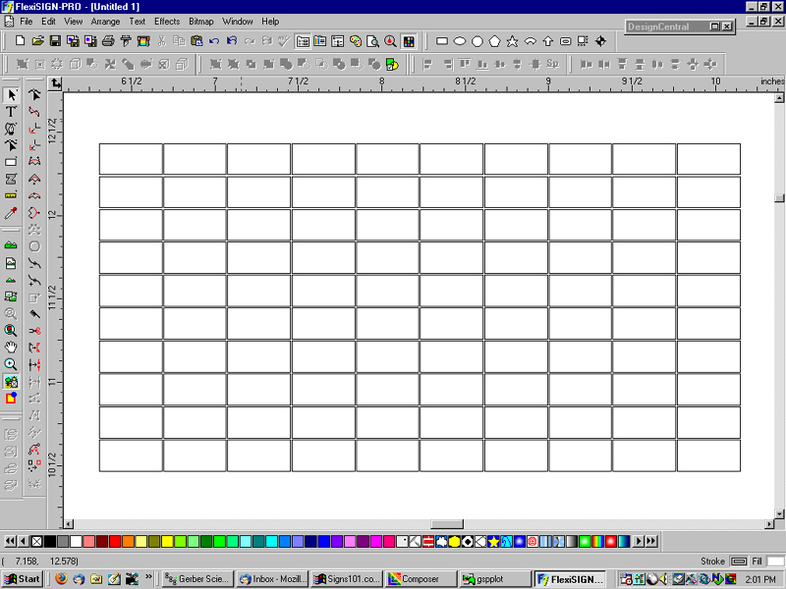Switch to Gerber Scie... taskbar window
Image resolution: width=786 pixels, height=589 pixels.
point(197,579)
